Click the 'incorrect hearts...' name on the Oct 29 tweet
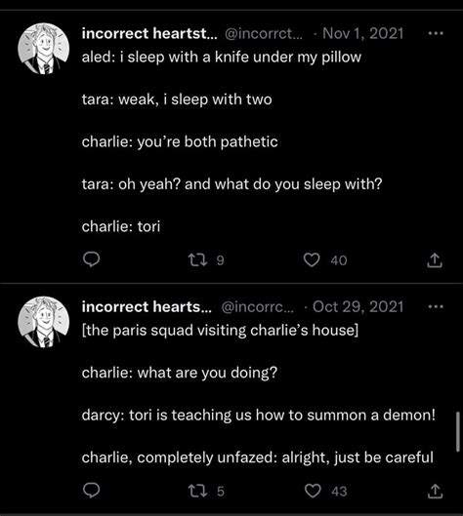Screen dimensions: 463x516 click(147, 307)
